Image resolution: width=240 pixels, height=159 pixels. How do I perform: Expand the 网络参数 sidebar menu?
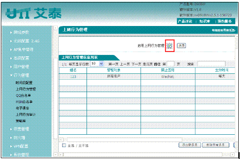21,32
